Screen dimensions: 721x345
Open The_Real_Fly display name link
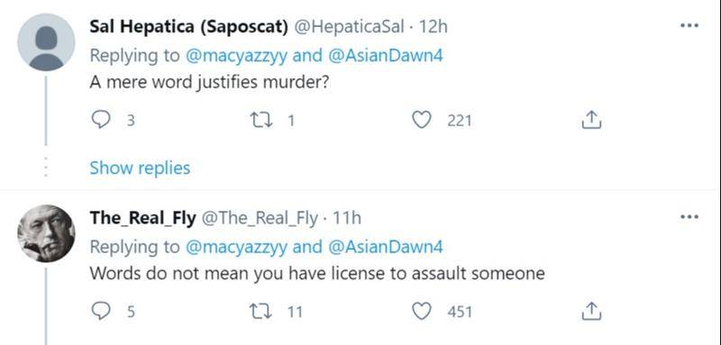(142, 218)
